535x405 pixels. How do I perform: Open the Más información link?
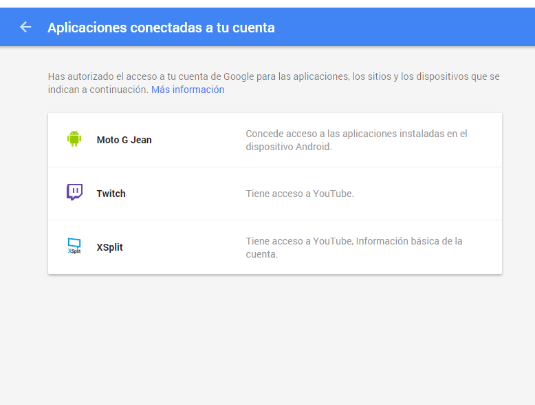click(x=188, y=90)
